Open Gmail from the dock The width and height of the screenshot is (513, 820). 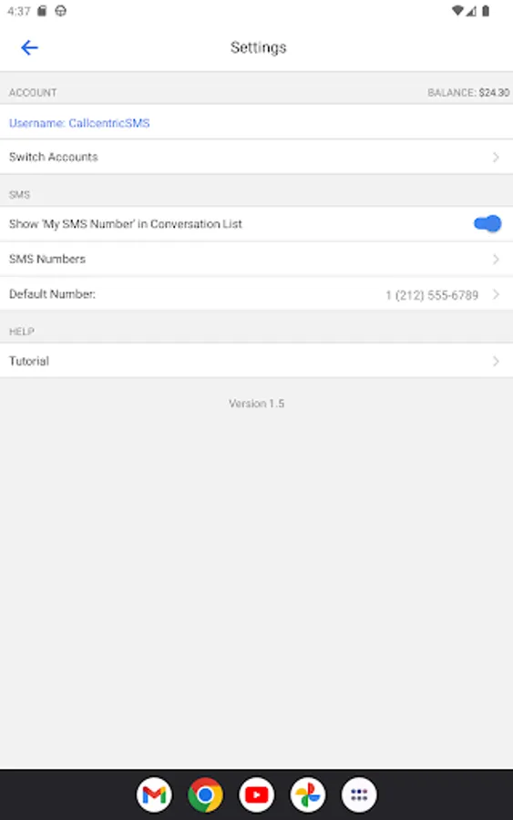[x=154, y=794]
